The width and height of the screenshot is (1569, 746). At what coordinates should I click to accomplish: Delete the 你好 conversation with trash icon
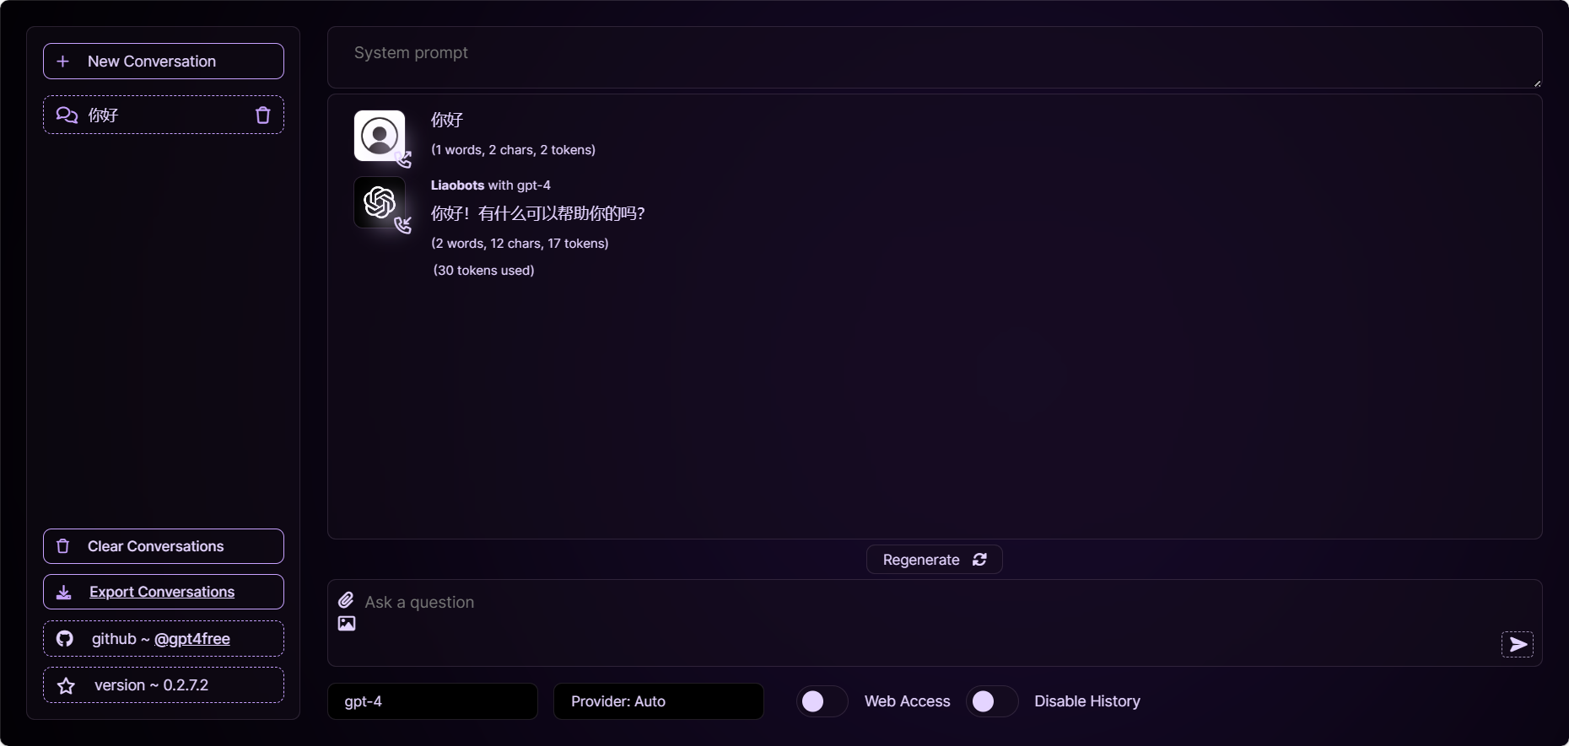click(x=263, y=115)
